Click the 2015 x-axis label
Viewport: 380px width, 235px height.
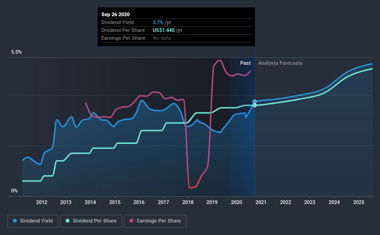pos(115,202)
